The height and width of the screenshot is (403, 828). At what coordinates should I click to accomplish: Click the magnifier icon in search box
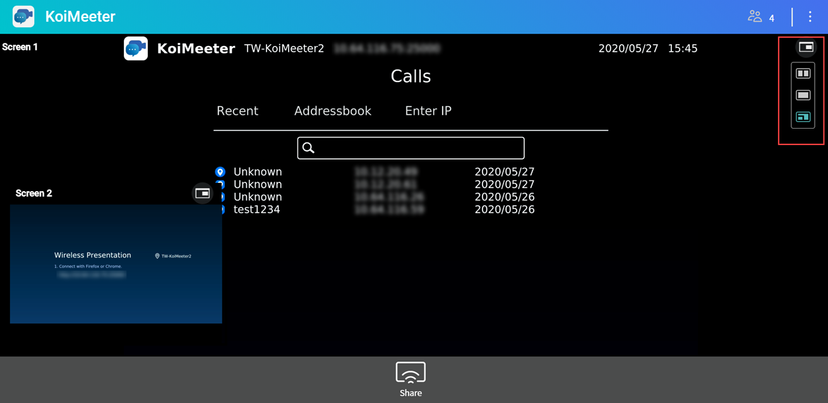click(x=308, y=148)
